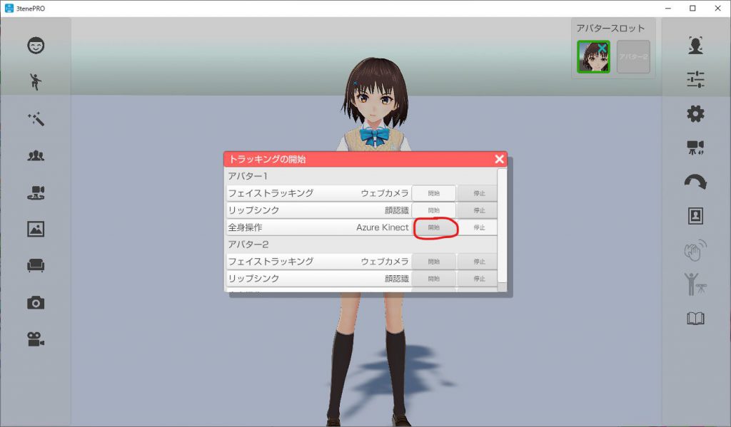Click the tracking dialog vertical scrollbar
The image size is (731, 427).
[x=502, y=225]
